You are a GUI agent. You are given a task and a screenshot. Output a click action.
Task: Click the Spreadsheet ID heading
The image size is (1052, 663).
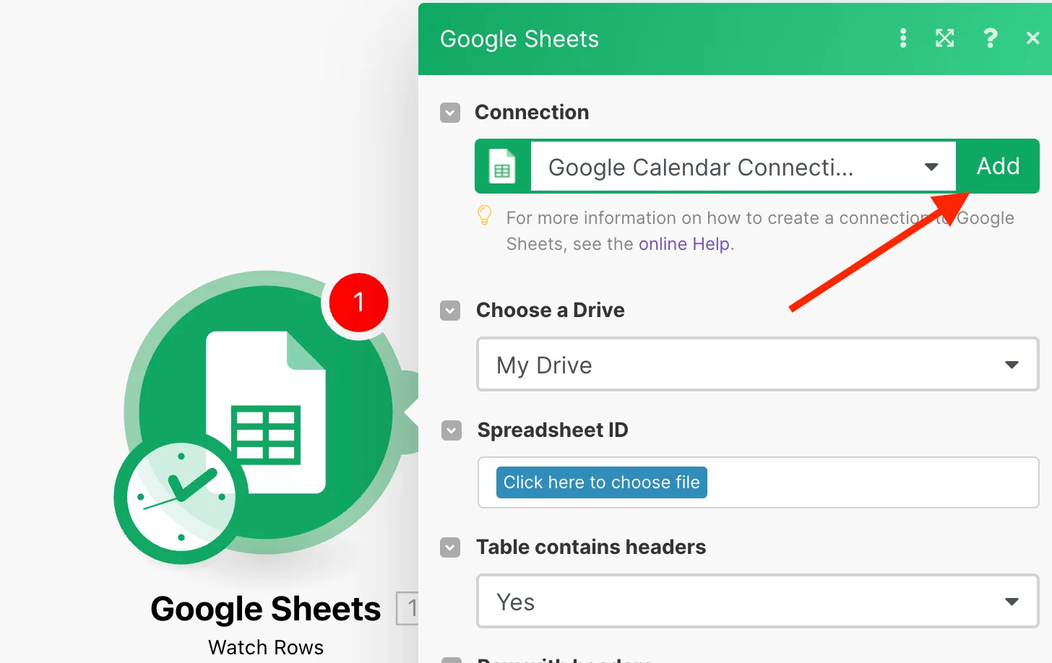(x=553, y=430)
